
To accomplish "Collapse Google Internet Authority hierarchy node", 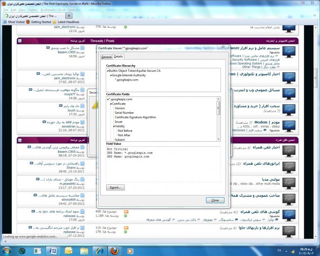I will (111, 76).
